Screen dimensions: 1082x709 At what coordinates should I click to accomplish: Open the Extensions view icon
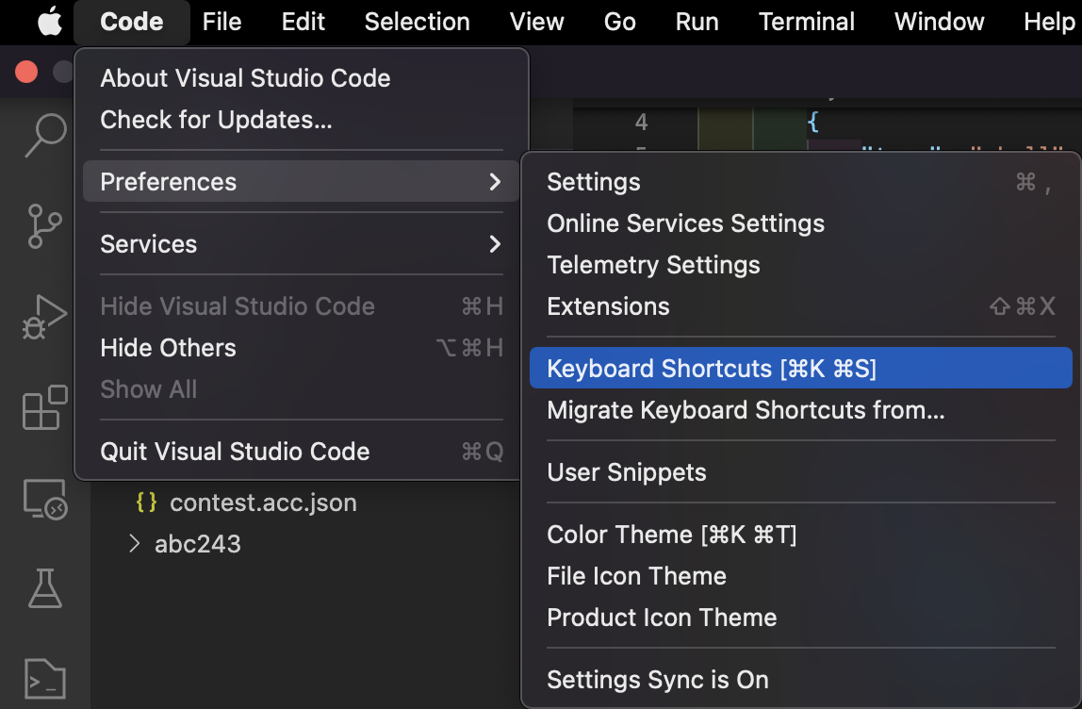(44, 407)
